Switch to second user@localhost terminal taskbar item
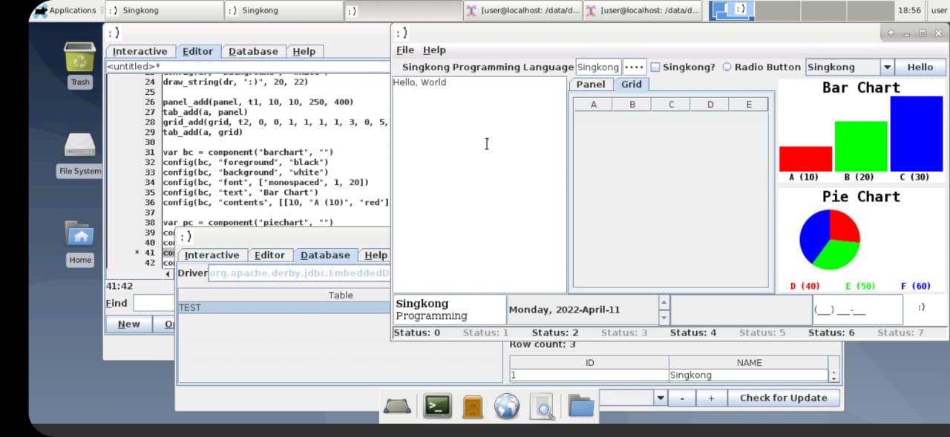 [x=642, y=10]
